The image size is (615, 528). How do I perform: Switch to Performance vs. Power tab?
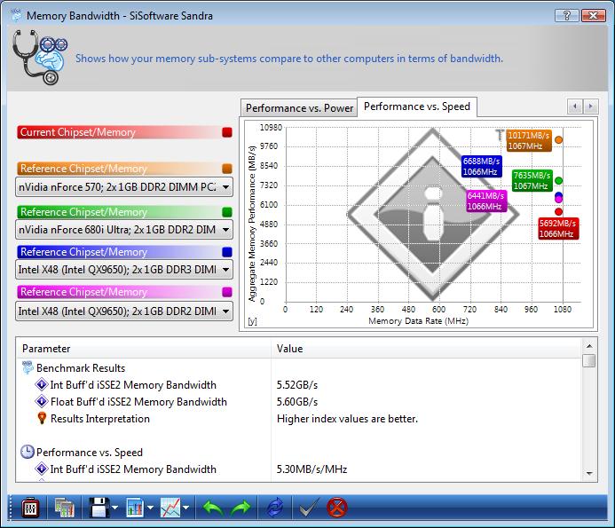click(299, 108)
